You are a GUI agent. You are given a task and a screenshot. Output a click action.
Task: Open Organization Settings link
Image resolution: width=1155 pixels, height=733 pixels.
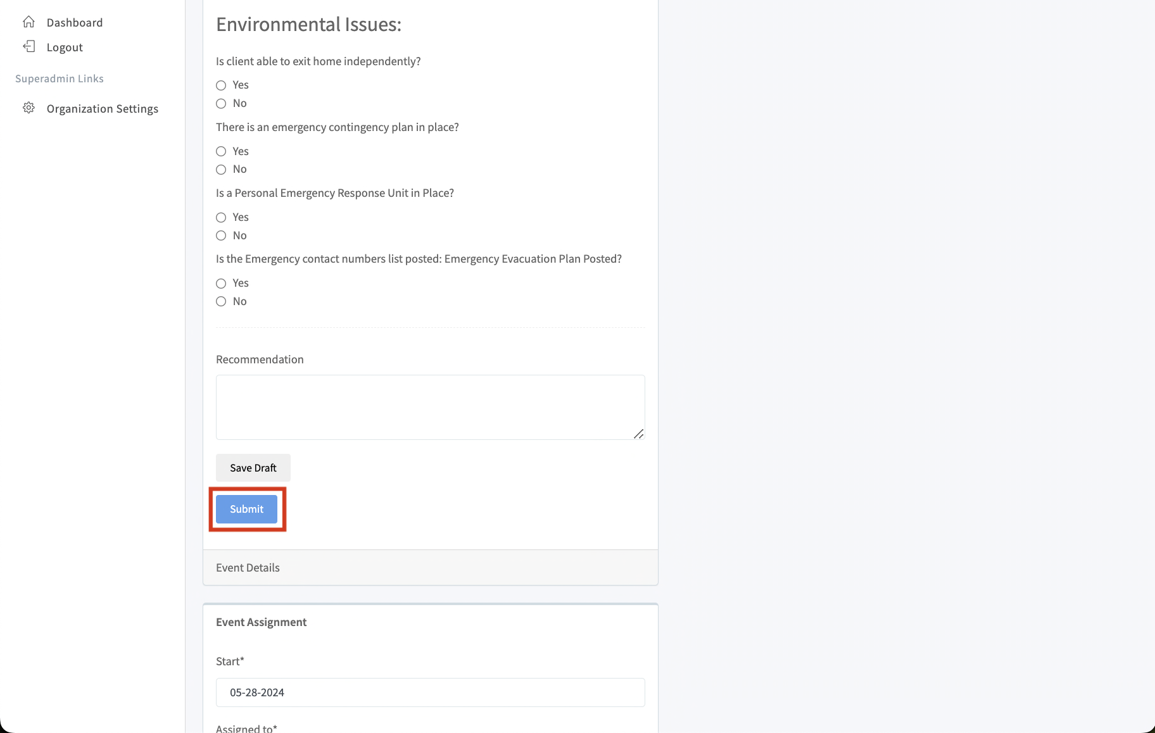pyautogui.click(x=102, y=109)
